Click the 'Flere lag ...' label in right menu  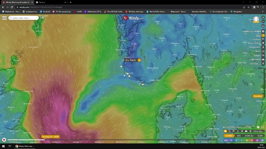(255, 64)
